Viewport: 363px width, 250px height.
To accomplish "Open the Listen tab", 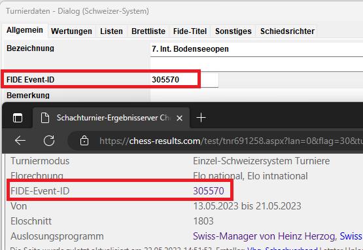I will point(111,31).
